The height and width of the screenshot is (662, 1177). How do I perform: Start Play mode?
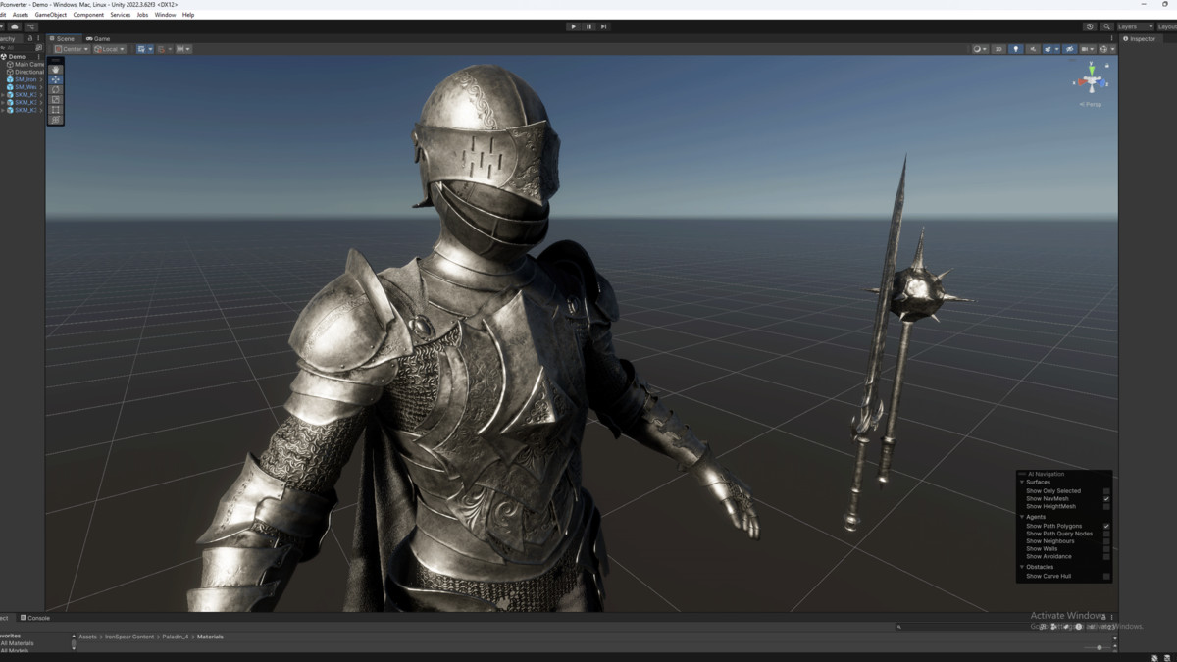[x=574, y=26]
